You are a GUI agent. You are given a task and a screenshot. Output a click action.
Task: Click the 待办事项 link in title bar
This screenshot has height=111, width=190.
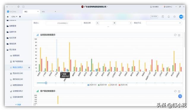pos(154,7)
